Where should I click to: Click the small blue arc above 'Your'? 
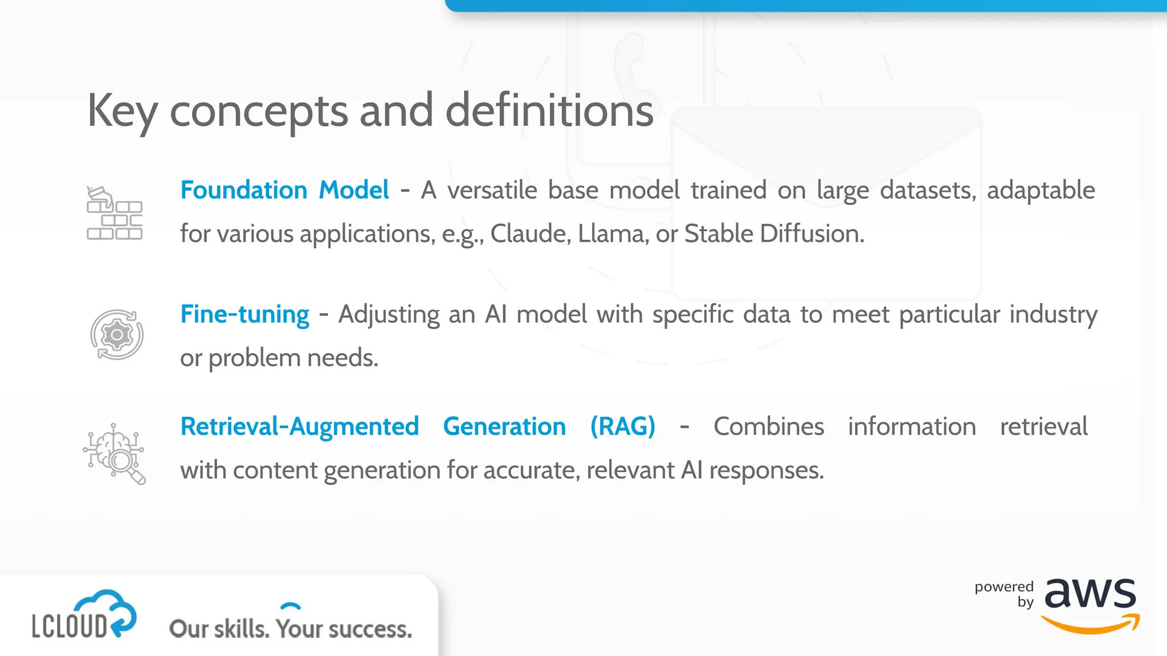[x=291, y=606]
